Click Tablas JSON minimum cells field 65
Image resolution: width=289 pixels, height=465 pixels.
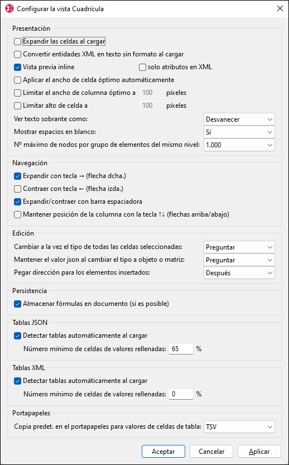click(181, 349)
